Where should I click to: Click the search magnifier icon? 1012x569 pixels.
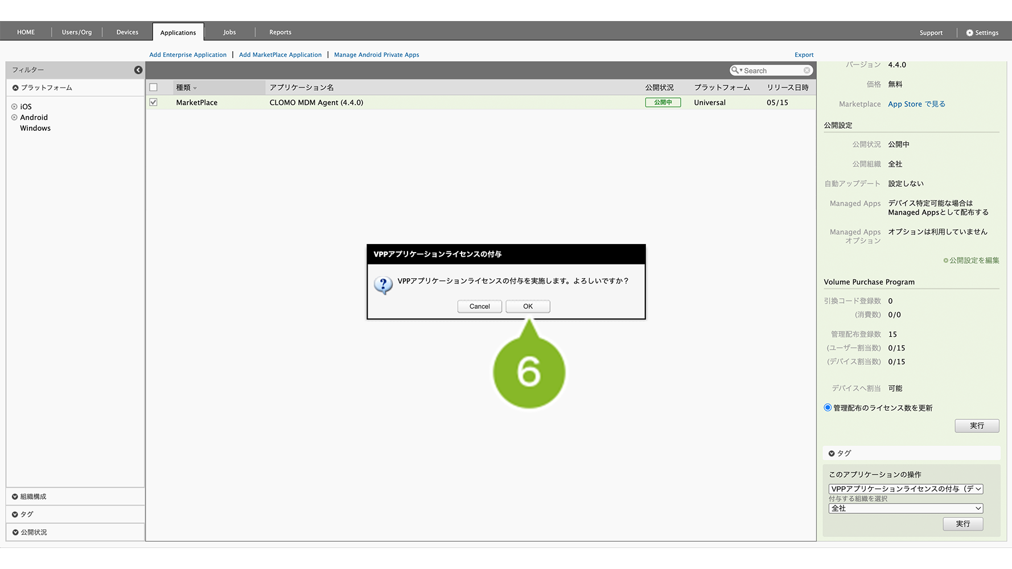(x=735, y=70)
